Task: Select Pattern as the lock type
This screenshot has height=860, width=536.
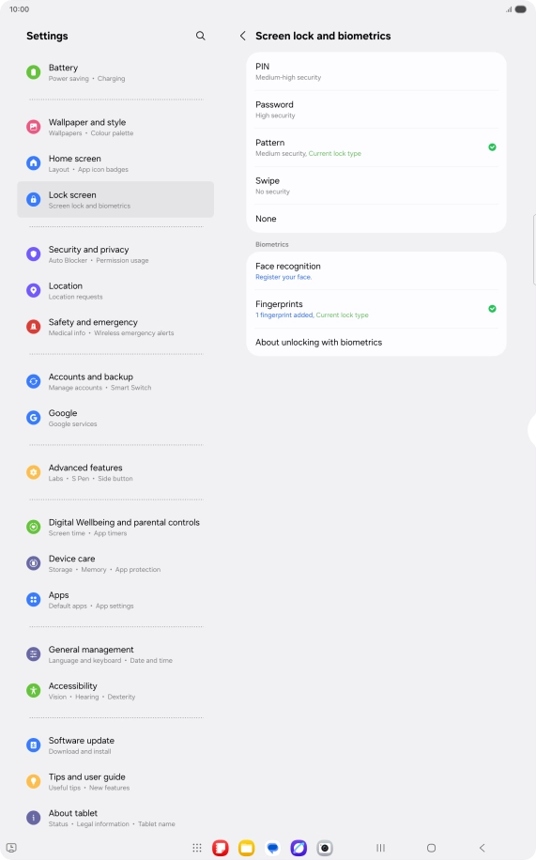Action: [376, 147]
